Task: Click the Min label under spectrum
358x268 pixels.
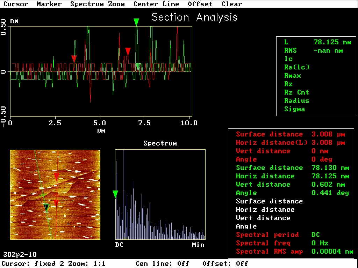Action: click(198, 245)
